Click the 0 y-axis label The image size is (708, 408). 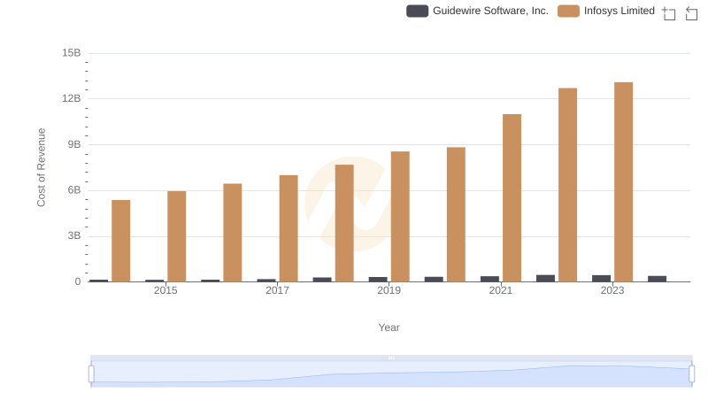point(78,282)
